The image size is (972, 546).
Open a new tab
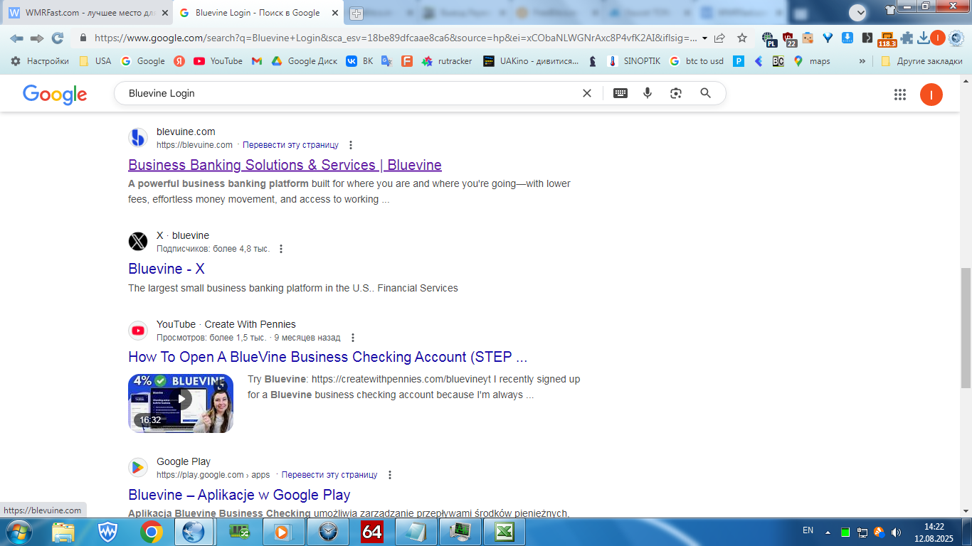356,14
